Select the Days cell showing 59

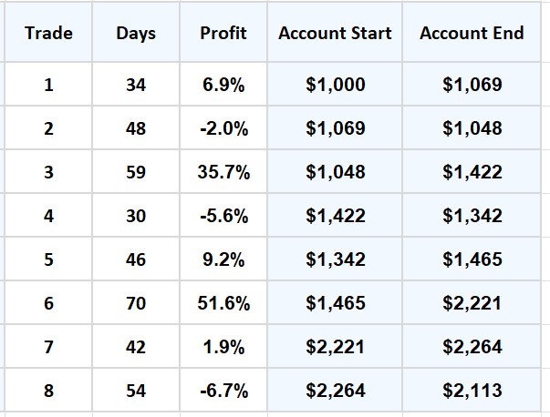[x=136, y=172]
